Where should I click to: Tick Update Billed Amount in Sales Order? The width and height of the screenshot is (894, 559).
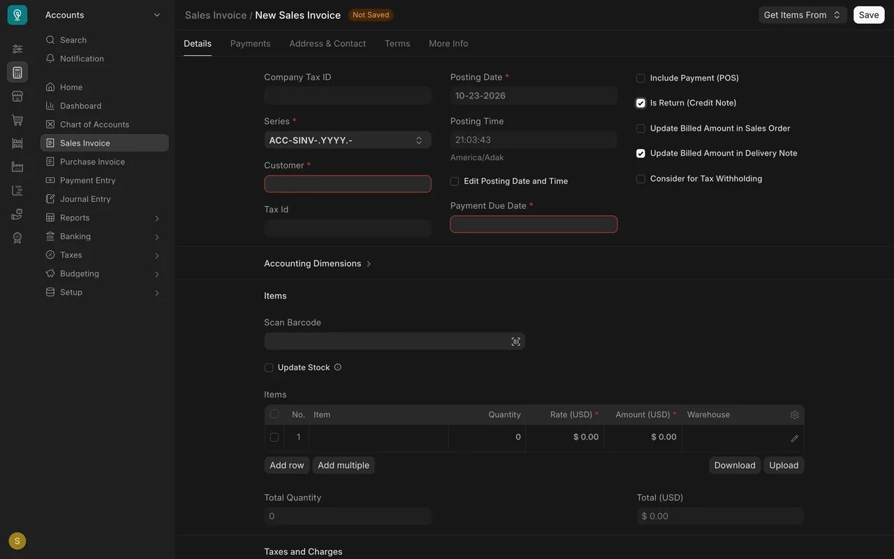click(640, 129)
